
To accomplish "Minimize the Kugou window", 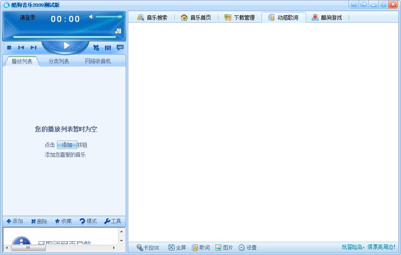I will click(373, 4).
